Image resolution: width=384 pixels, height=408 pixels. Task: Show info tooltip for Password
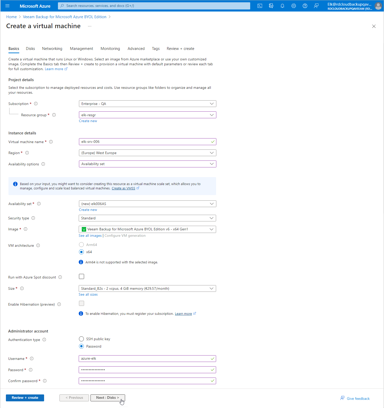[x=31, y=370]
